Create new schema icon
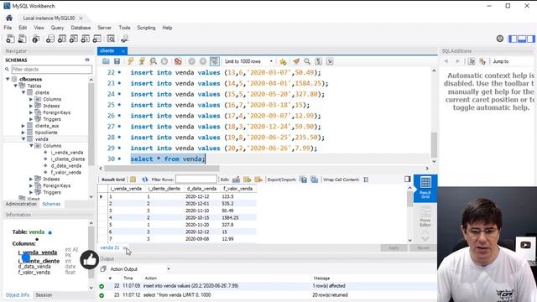 pyautogui.click(x=50, y=39)
